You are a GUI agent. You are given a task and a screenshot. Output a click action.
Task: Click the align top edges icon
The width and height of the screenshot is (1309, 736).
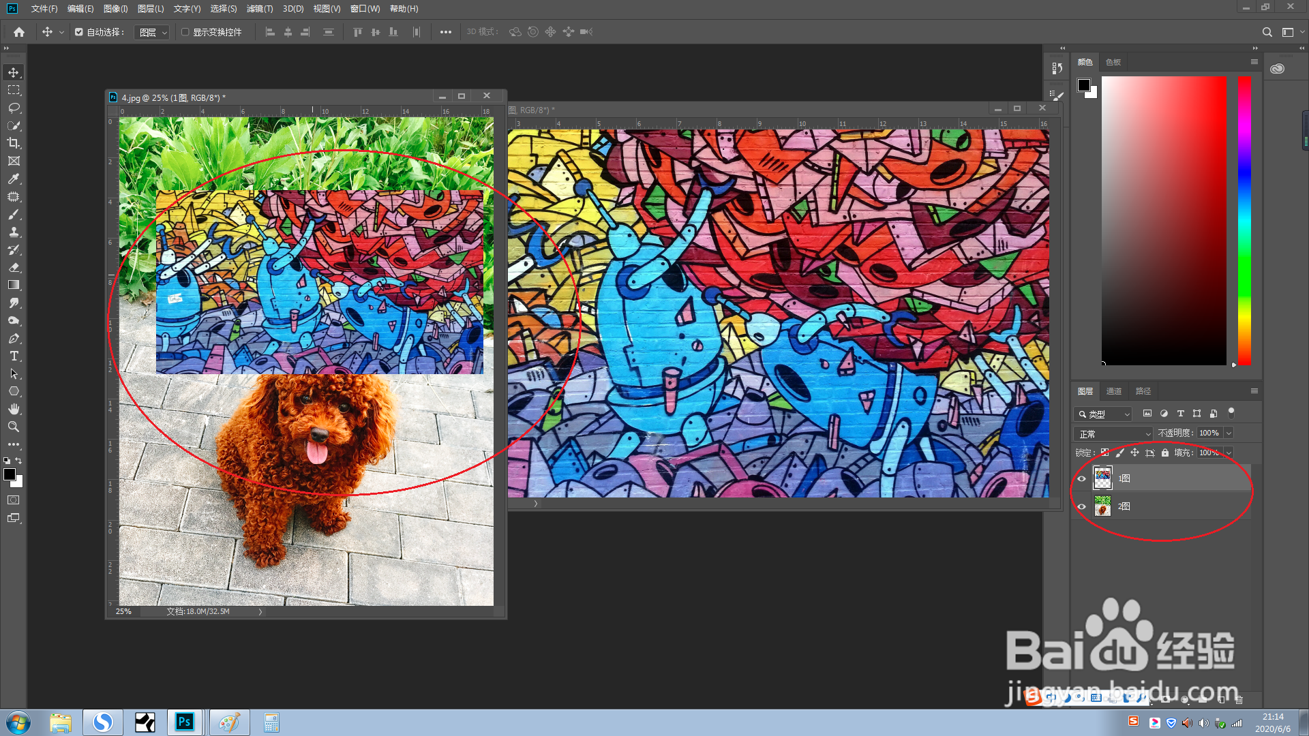pyautogui.click(x=357, y=32)
